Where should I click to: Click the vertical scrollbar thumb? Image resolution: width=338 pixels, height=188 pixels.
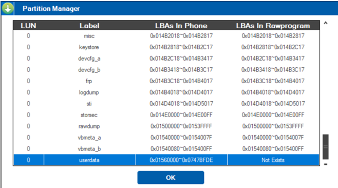pos(326,146)
